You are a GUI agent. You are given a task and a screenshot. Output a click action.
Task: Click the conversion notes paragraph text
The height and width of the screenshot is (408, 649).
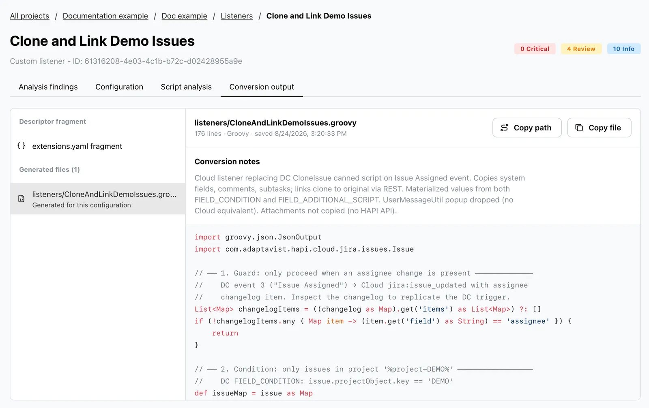pyautogui.click(x=360, y=194)
